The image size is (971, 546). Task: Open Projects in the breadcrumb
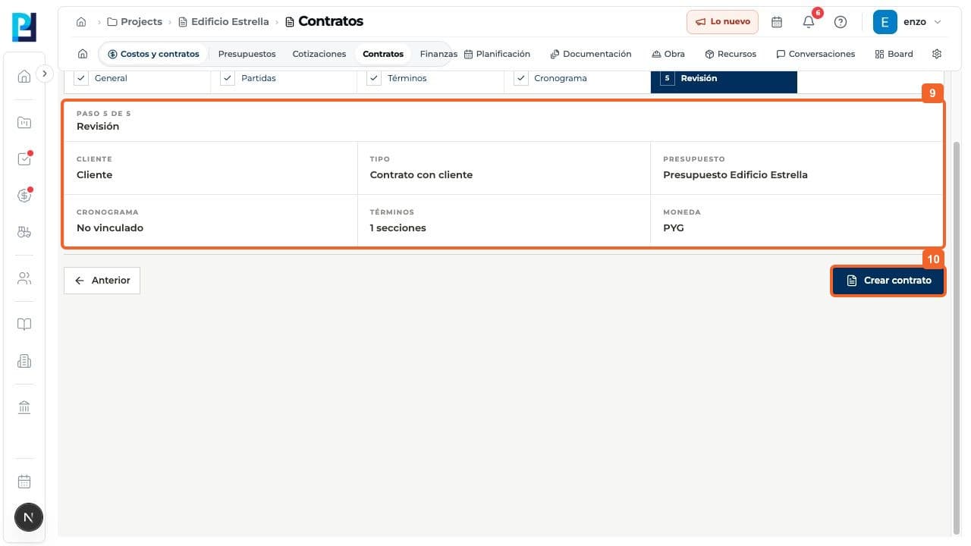click(x=135, y=22)
